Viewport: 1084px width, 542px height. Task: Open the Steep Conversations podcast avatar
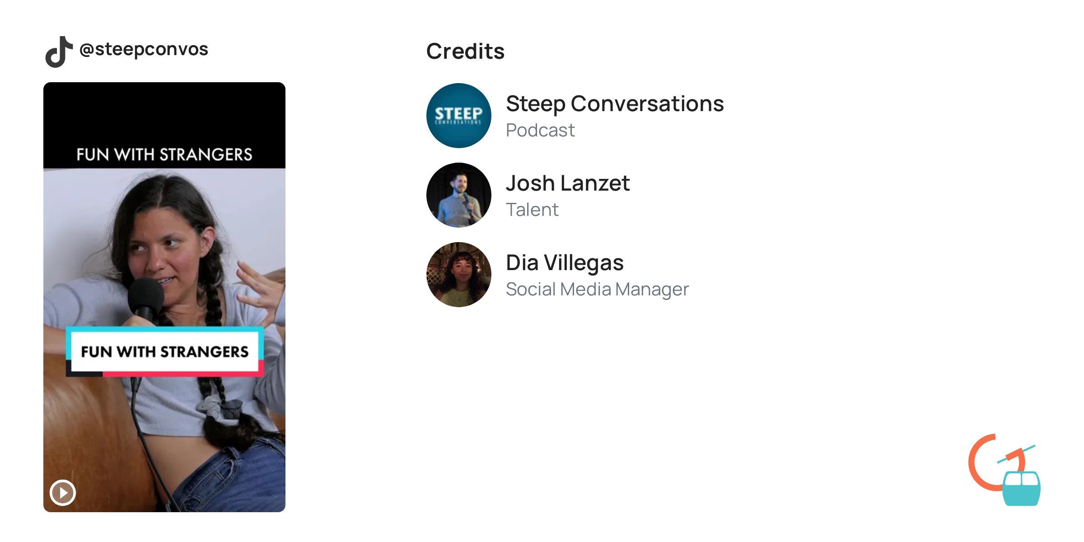click(x=458, y=116)
